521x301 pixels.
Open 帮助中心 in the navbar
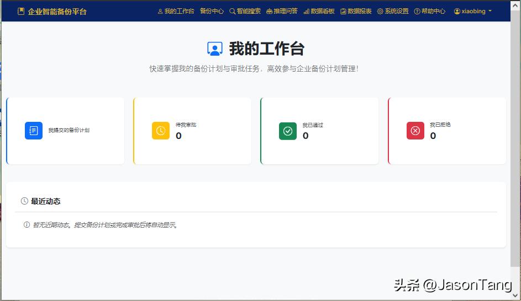[430, 11]
